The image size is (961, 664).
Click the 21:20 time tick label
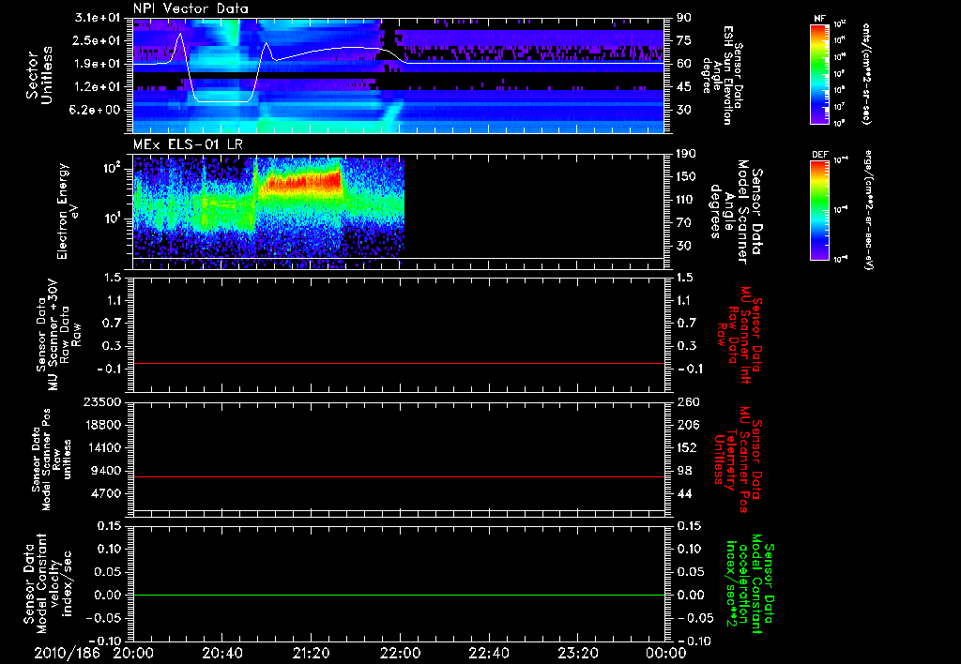311,653
